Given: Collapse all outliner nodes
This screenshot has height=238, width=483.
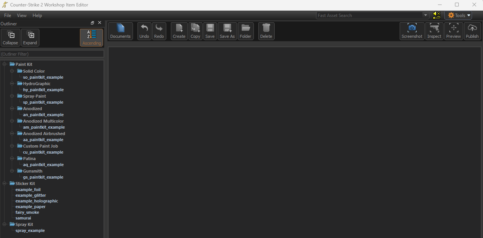Looking at the screenshot, I should (10, 37).
